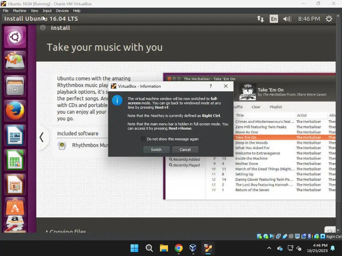Click Windows taskbar date and time

coord(317,248)
